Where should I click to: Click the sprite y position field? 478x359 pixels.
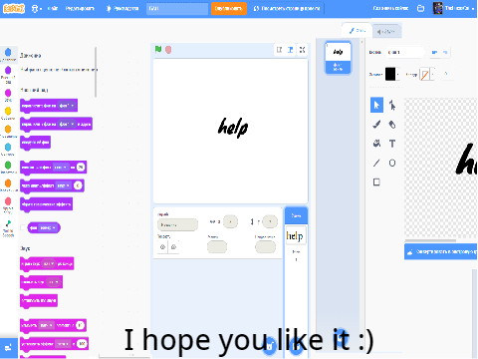[270, 221]
